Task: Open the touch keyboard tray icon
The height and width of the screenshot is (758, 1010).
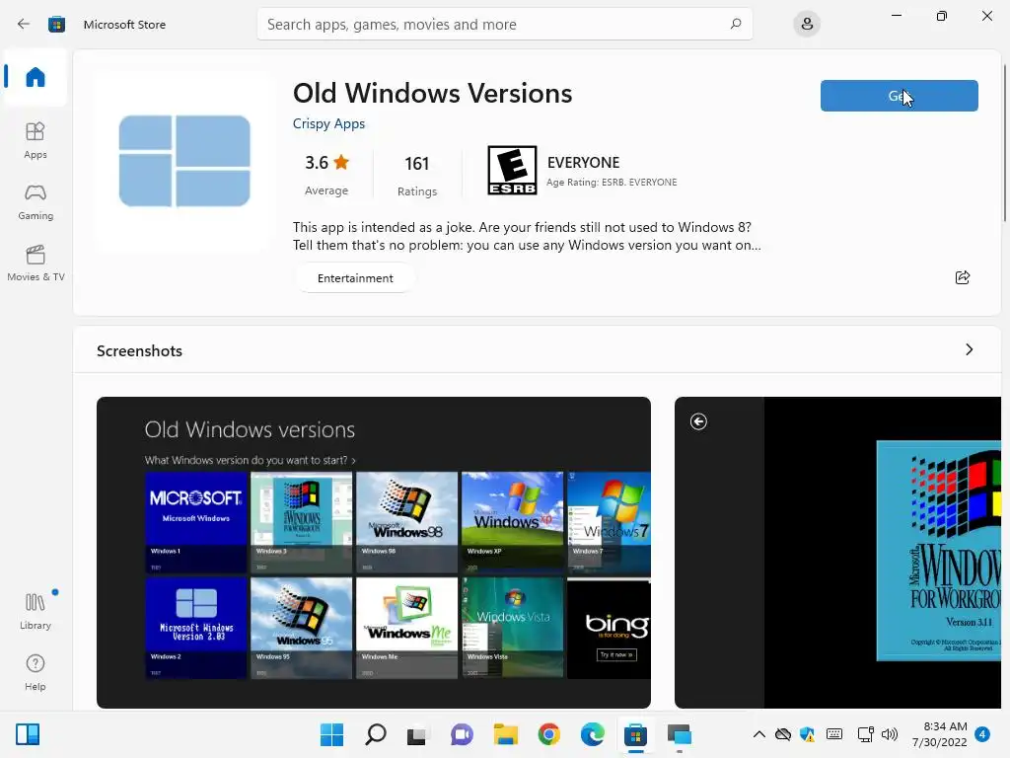Action: [834, 734]
